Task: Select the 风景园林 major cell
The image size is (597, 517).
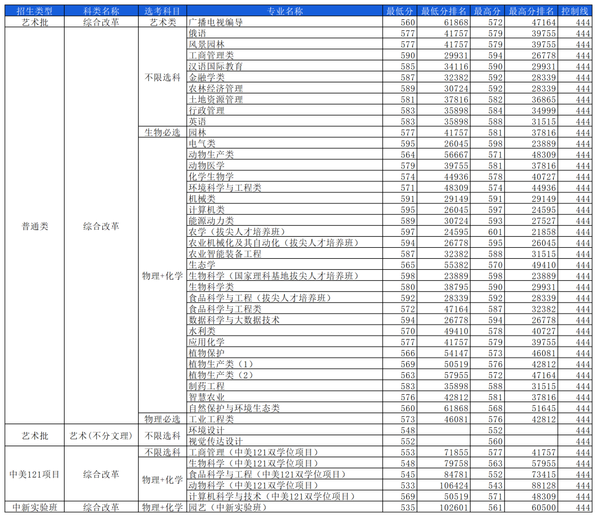Action: (x=285, y=44)
